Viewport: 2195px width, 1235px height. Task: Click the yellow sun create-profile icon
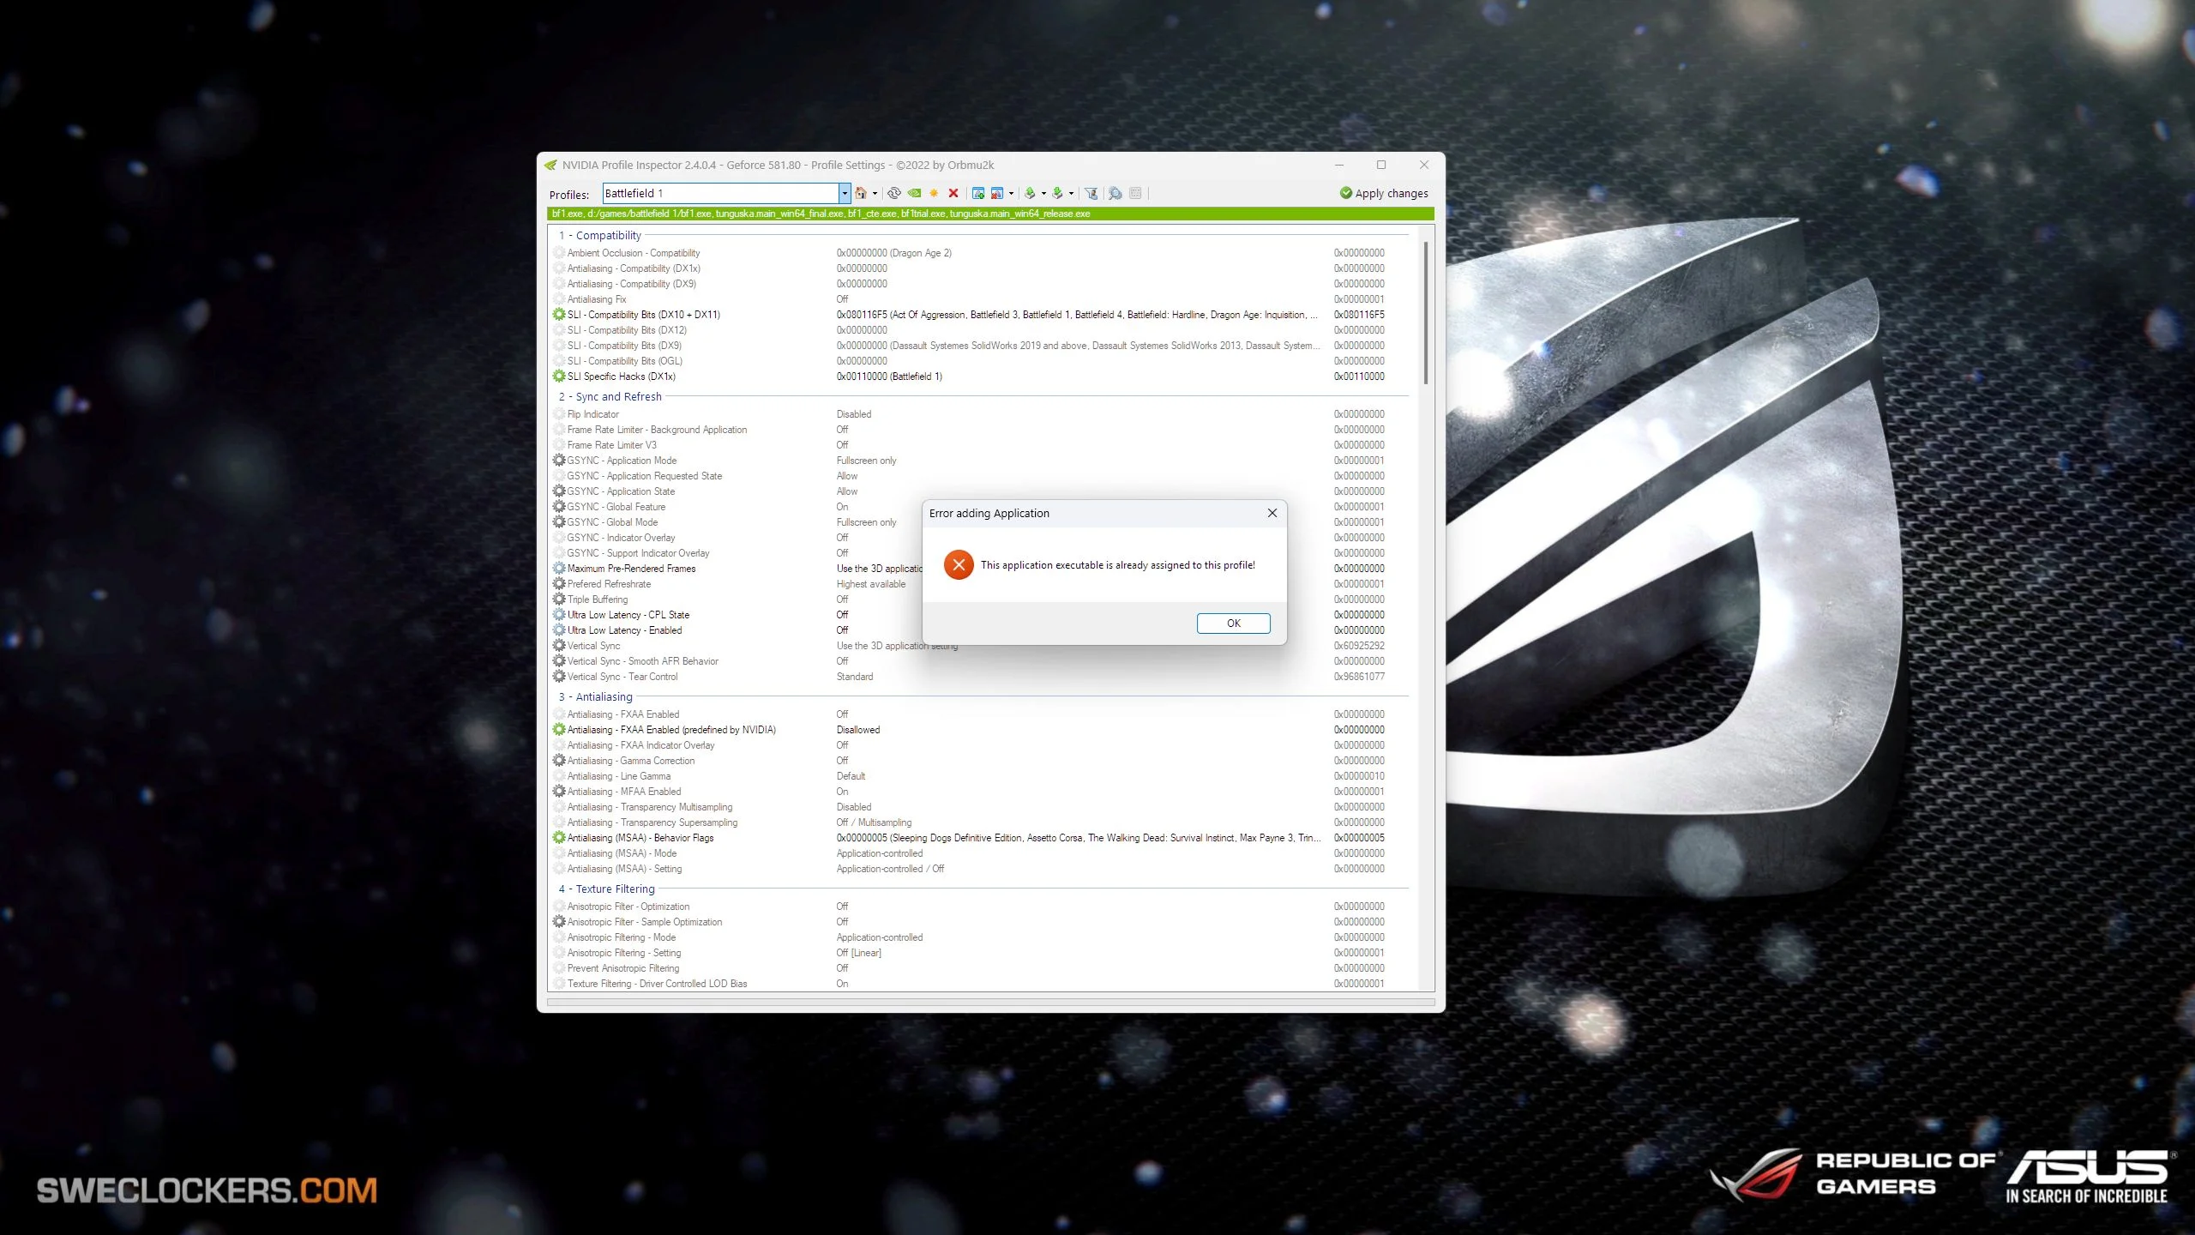934,193
